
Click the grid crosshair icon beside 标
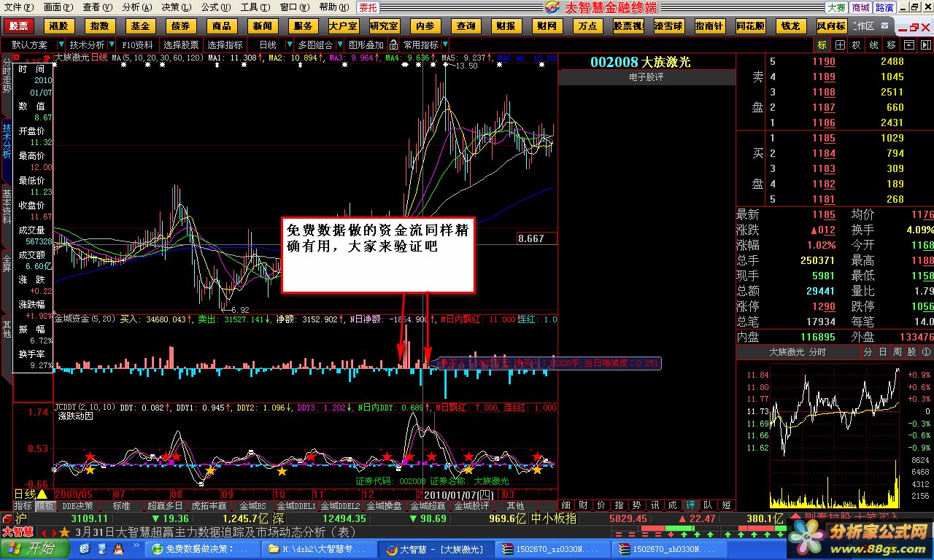tap(840, 44)
